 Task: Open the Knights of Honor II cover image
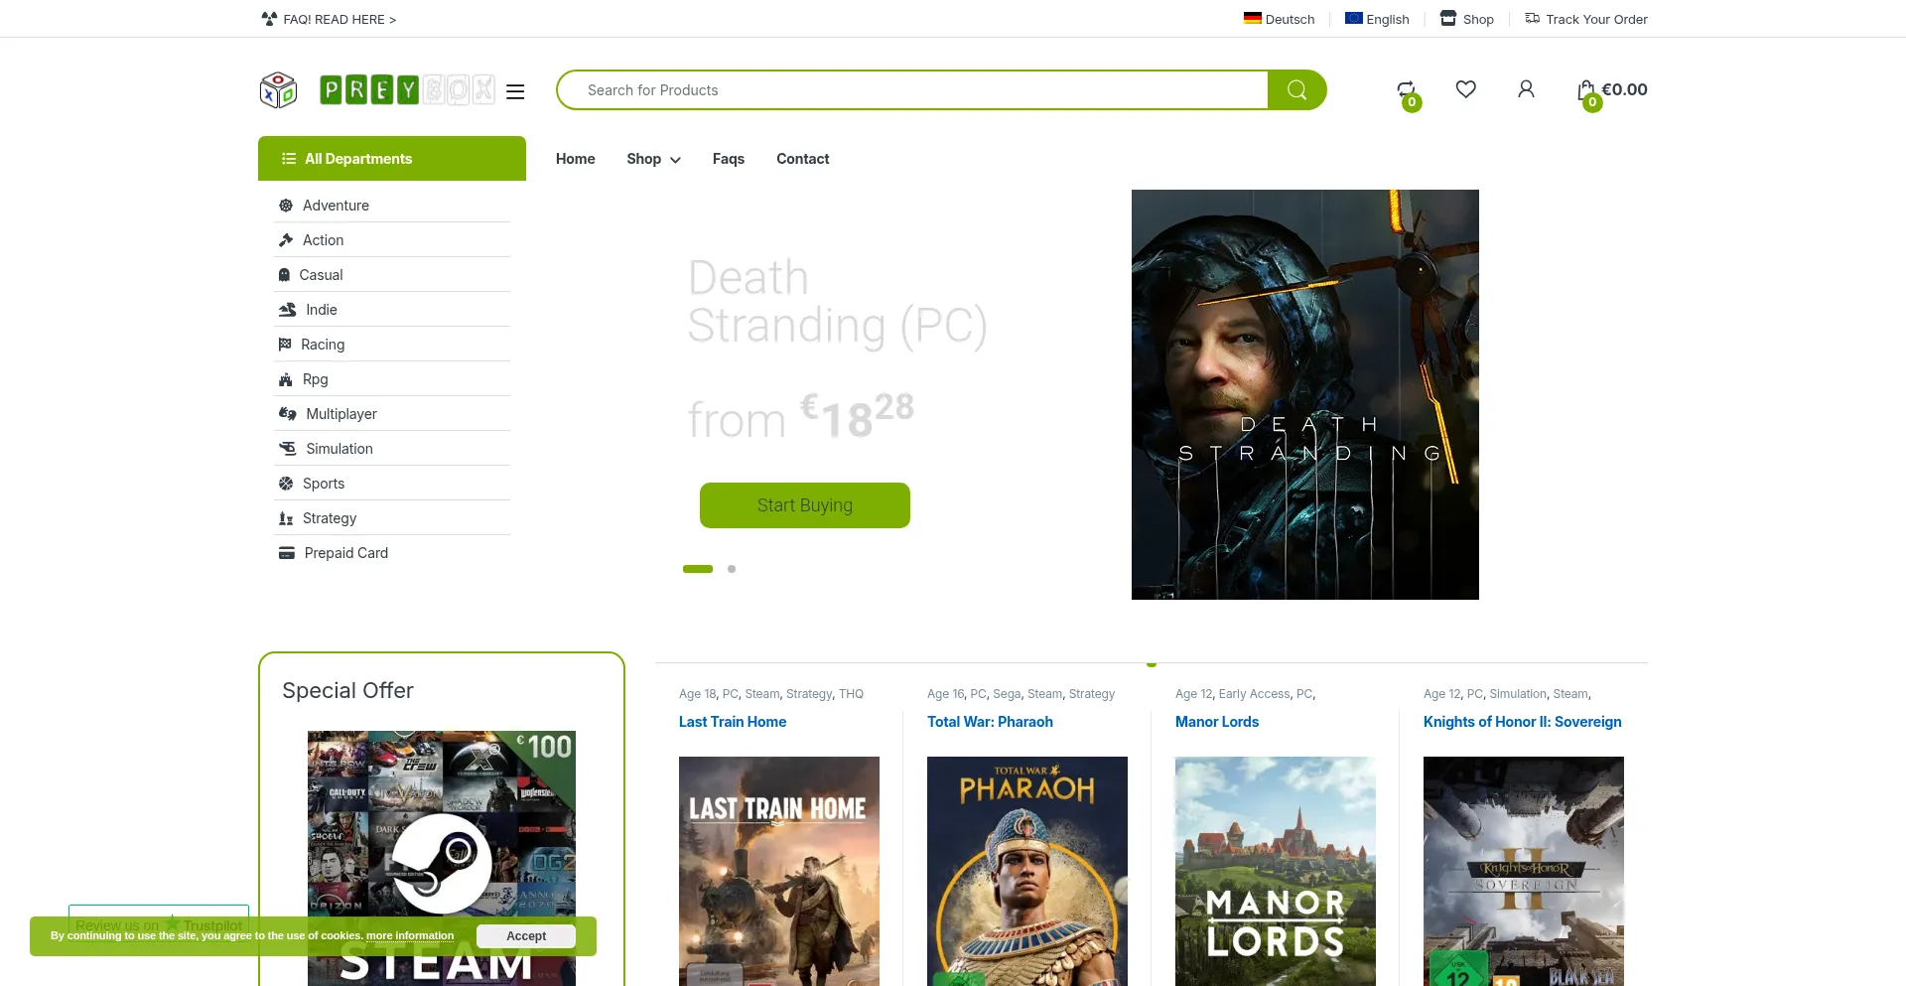1524,871
